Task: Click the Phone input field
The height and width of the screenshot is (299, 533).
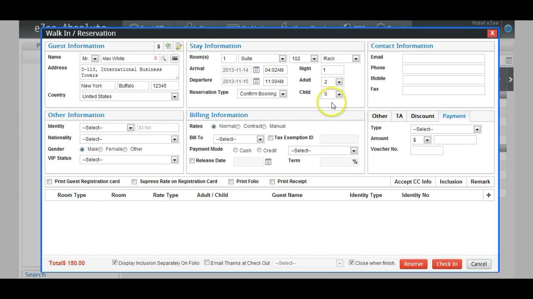Action: click(443, 69)
